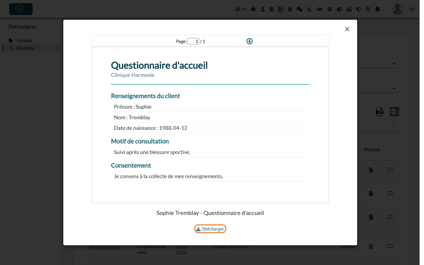Click the "Renseignements du client" heading
This screenshot has width=424, height=265.
point(145,96)
